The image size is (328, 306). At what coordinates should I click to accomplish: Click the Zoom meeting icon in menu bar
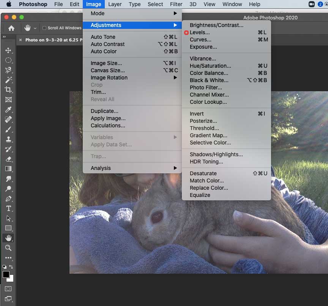[311, 4]
